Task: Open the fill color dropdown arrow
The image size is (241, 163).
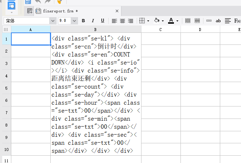Action: [x=163, y=21]
